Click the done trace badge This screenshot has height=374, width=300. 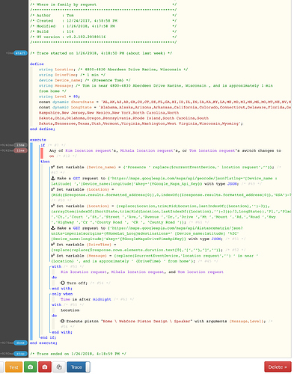pos(20,343)
